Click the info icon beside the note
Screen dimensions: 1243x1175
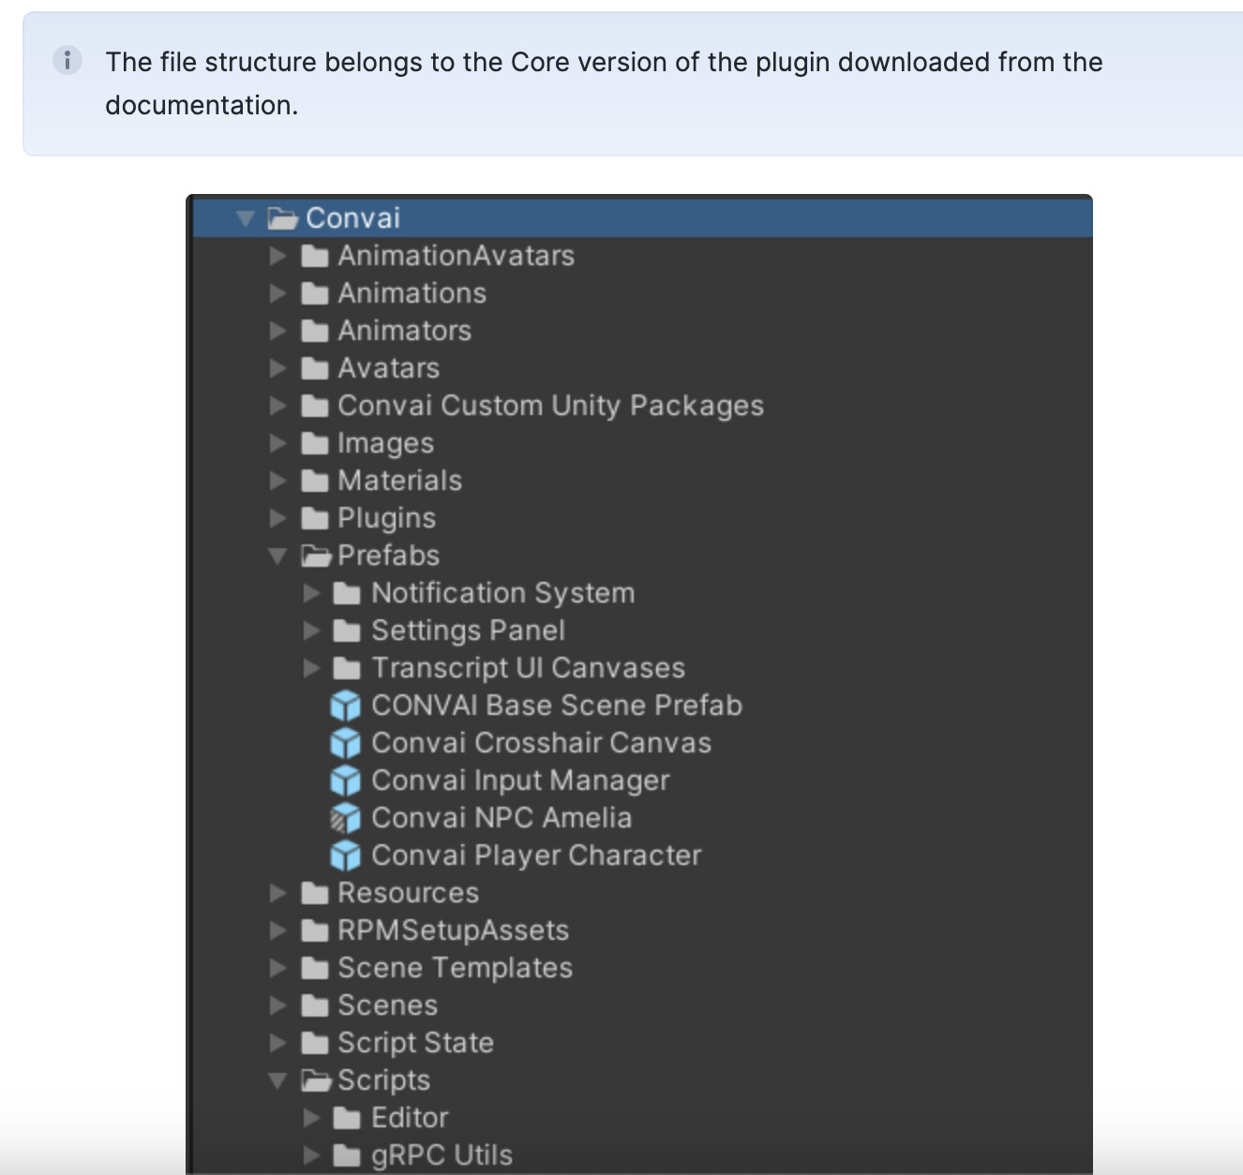click(67, 61)
